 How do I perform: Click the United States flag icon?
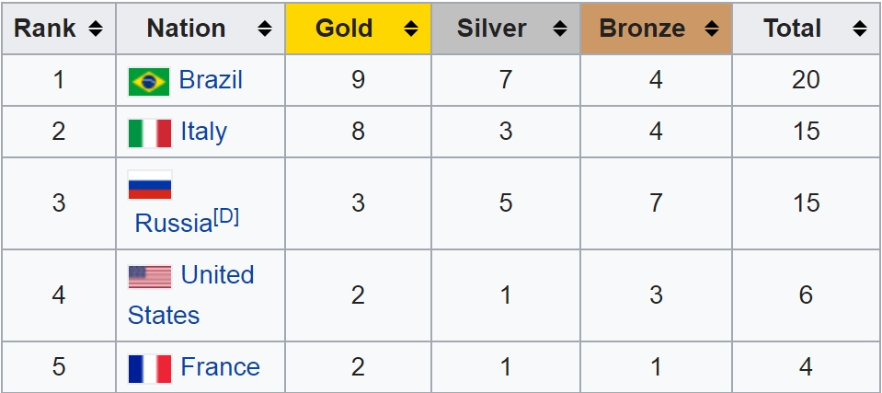150,277
